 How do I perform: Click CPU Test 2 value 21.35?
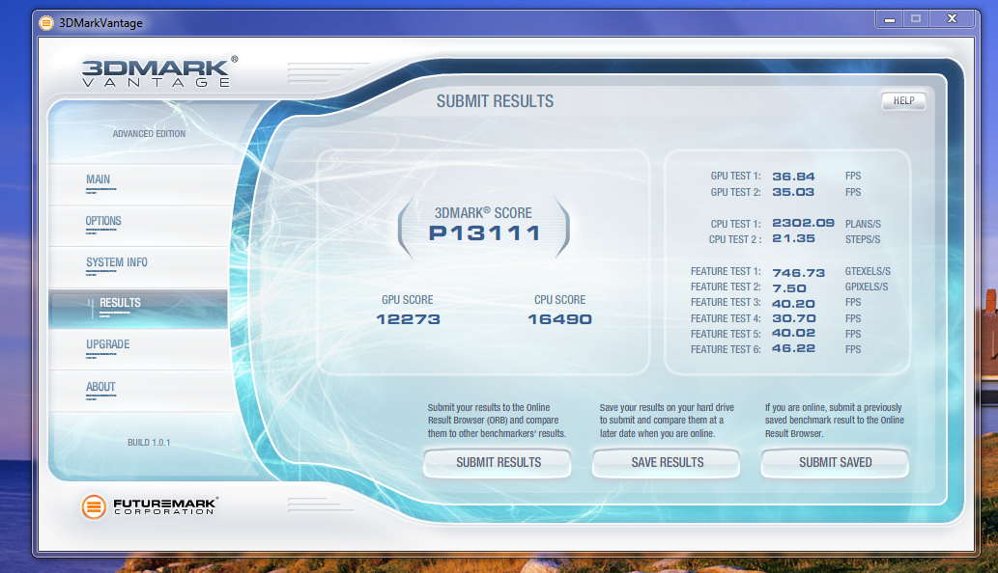pyautogui.click(x=793, y=238)
